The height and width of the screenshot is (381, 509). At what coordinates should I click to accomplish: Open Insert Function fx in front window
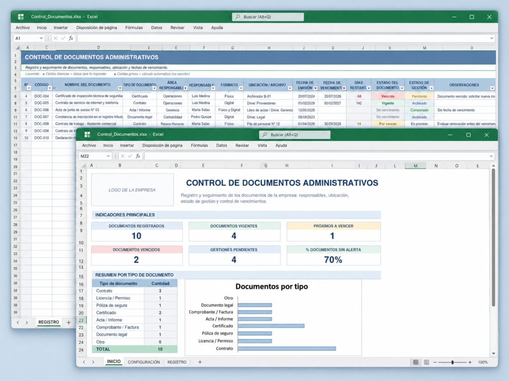tap(138, 156)
